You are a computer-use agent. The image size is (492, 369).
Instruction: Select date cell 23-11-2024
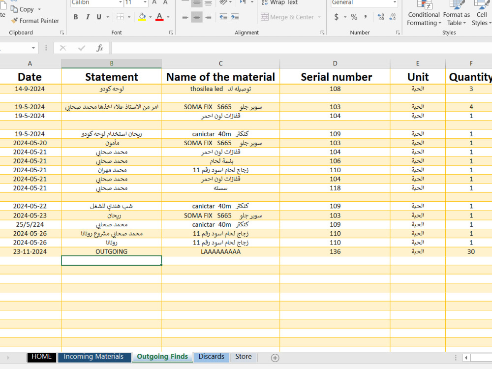point(30,251)
